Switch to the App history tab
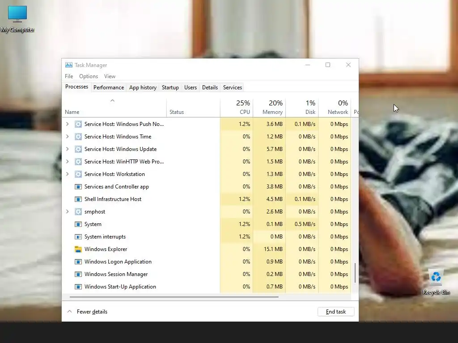This screenshot has height=343, width=458. (143, 88)
